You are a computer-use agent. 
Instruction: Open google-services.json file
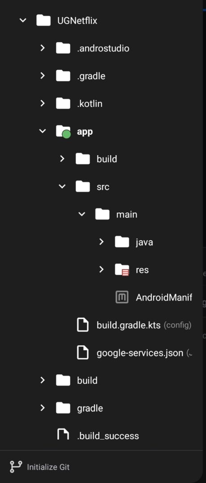(140, 353)
